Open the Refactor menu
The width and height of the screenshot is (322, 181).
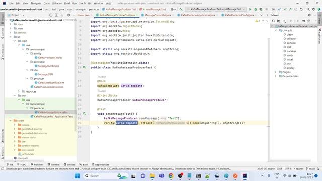click(57, 3)
